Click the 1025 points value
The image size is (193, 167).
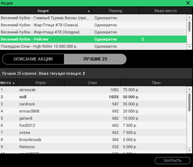[x=114, y=97]
